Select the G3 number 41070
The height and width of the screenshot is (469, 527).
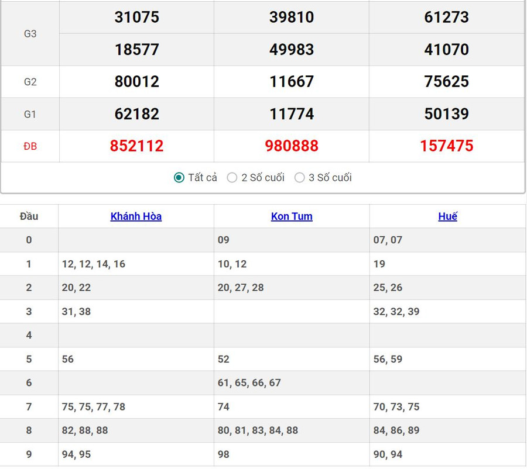(446, 50)
